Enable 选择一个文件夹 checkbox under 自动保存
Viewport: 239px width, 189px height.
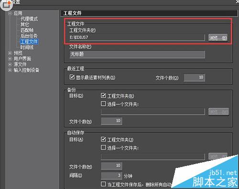103,147
